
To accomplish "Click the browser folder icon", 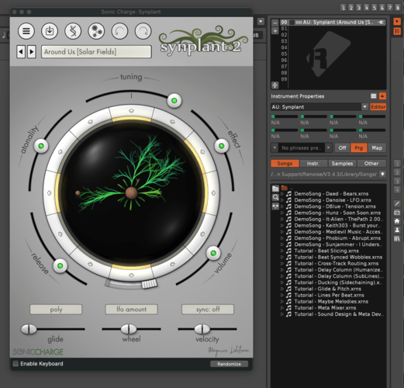I will (275, 189).
